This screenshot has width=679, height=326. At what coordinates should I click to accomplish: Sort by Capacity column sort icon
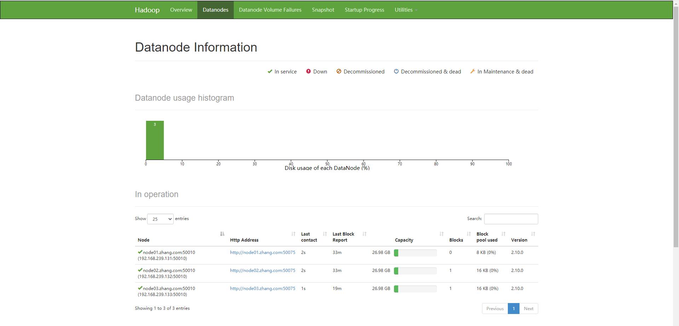(441, 234)
